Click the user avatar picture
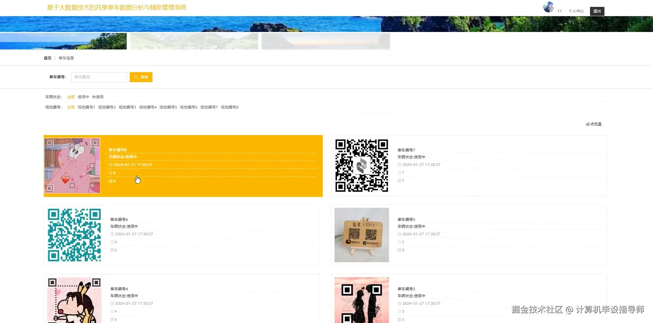This screenshot has height=323, width=653. point(548,7)
